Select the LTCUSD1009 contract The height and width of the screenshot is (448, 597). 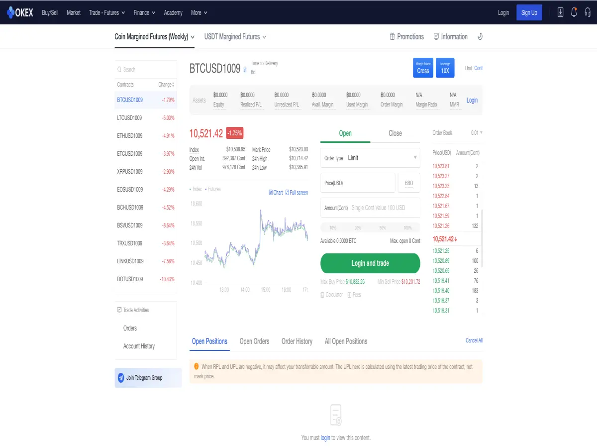(146, 118)
